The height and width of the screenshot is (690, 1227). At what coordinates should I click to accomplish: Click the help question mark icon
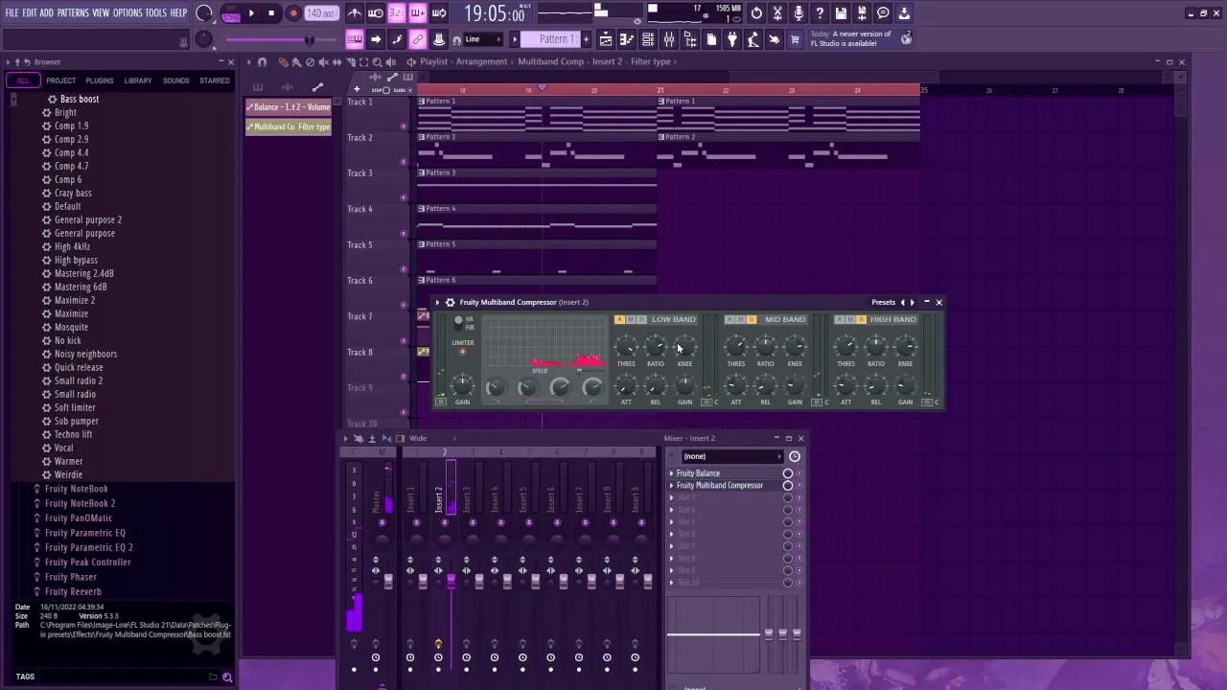[820, 13]
